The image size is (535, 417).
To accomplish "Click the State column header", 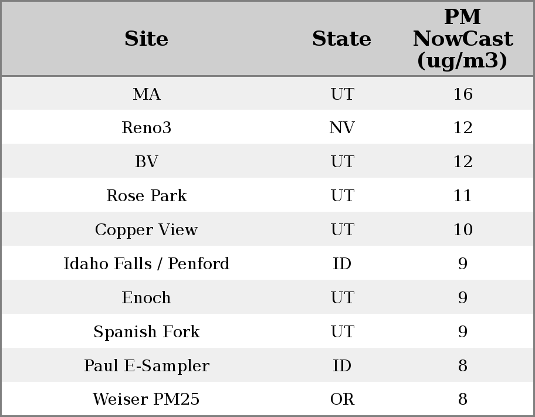I will coord(341,39).
